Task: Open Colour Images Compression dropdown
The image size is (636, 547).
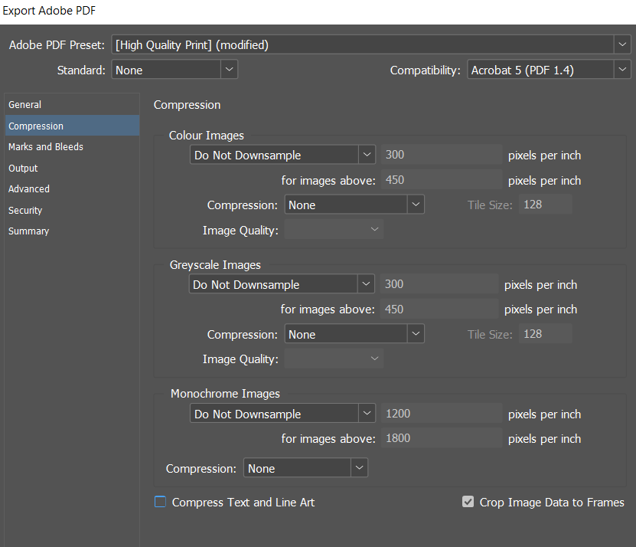Action: (x=354, y=205)
